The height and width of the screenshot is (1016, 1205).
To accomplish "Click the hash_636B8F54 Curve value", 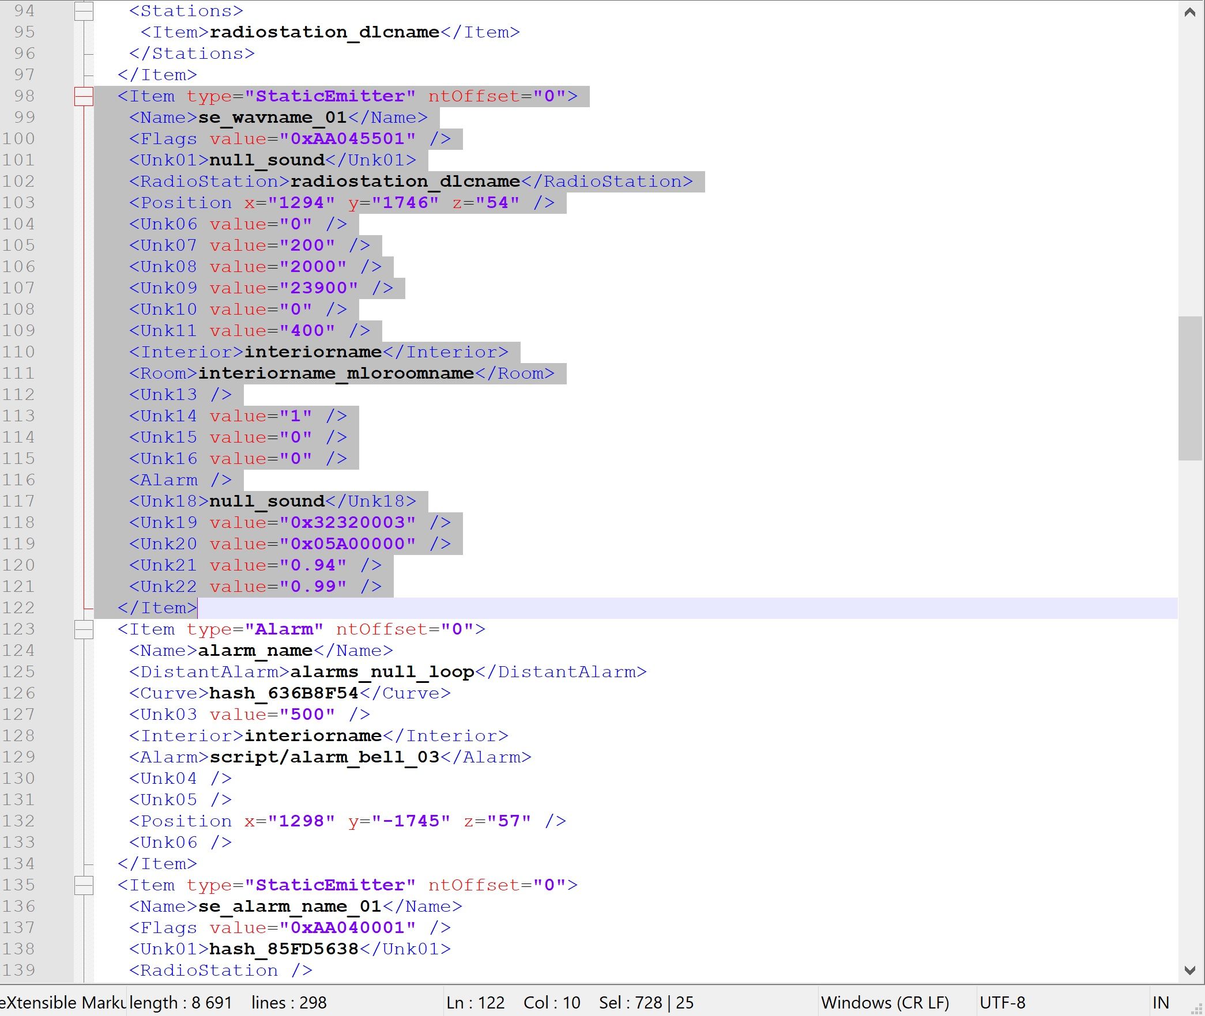I will 284,693.
